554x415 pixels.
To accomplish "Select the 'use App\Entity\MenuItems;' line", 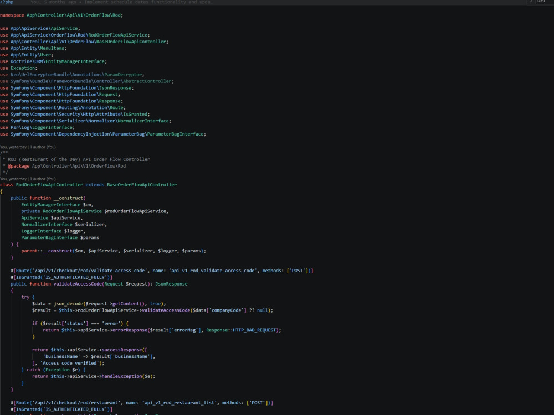I will [x=33, y=48].
